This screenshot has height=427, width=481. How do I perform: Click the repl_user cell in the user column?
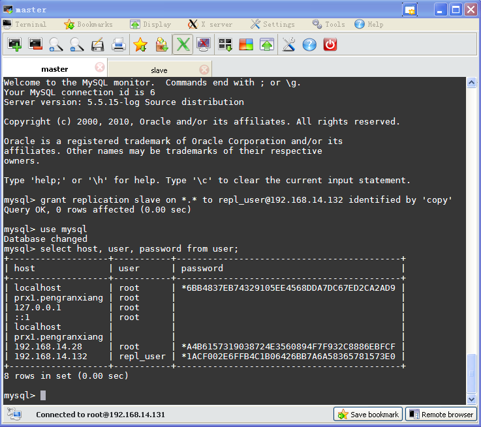[x=142, y=357]
